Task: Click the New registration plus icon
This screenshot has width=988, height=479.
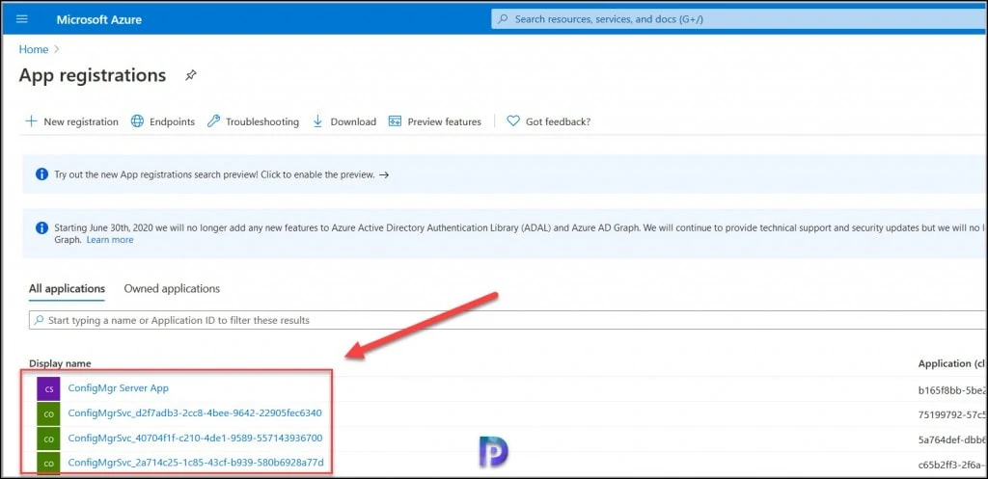Action: tap(31, 120)
